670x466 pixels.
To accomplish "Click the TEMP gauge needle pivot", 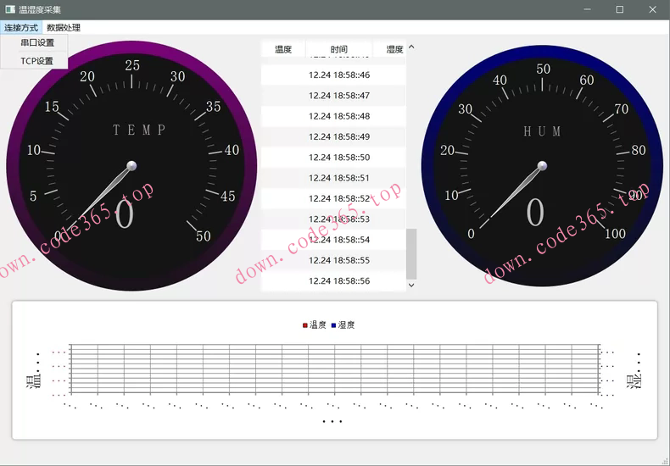I will coord(131,165).
